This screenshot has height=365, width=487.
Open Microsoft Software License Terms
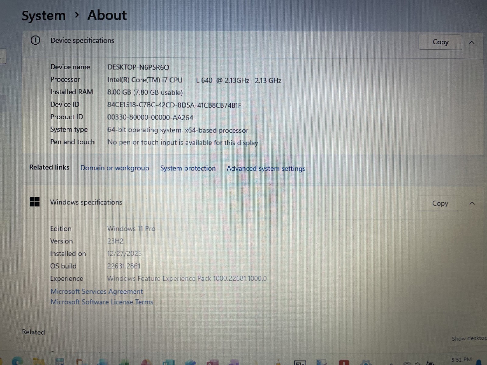[x=102, y=302]
